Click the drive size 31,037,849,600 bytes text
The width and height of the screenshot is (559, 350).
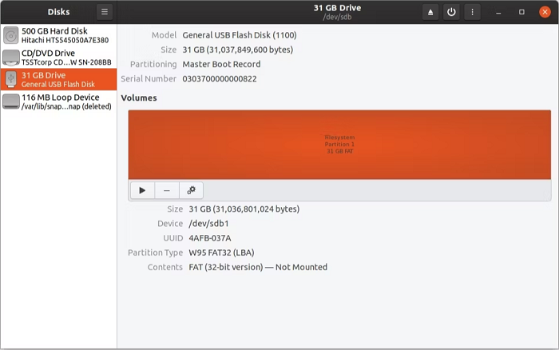pyautogui.click(x=238, y=50)
